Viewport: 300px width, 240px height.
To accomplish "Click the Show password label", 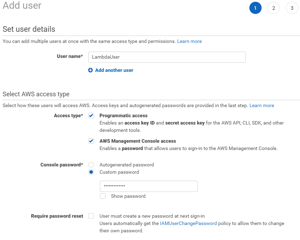I will coord(128,196).
